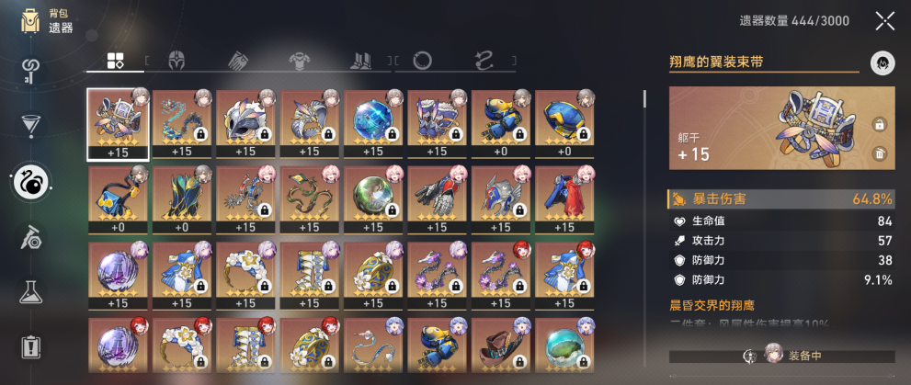Viewport: 911px width, 385px height.
Task: Select the planar sphere filter tab
Action: (422, 60)
